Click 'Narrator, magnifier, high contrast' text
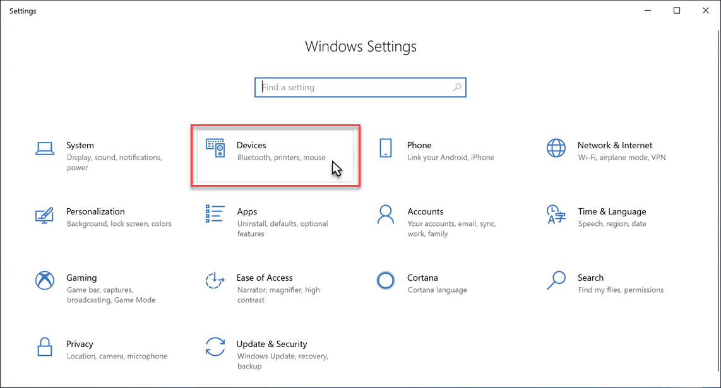721x388 pixels. click(278, 295)
